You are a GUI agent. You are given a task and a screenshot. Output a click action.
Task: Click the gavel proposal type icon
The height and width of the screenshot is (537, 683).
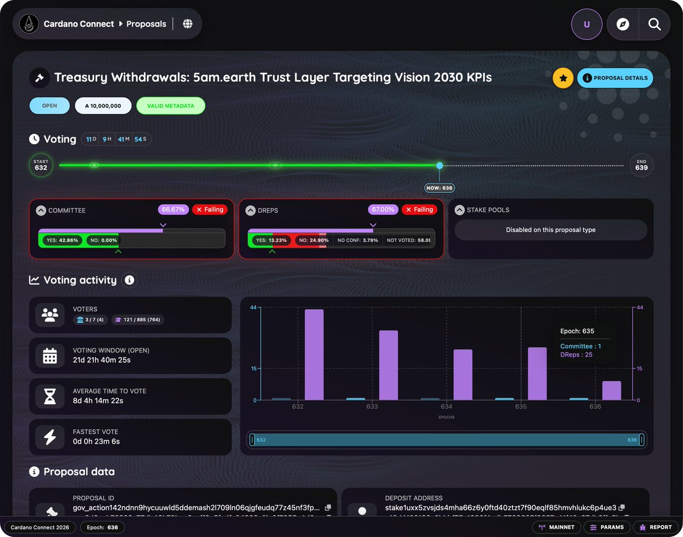pos(39,78)
